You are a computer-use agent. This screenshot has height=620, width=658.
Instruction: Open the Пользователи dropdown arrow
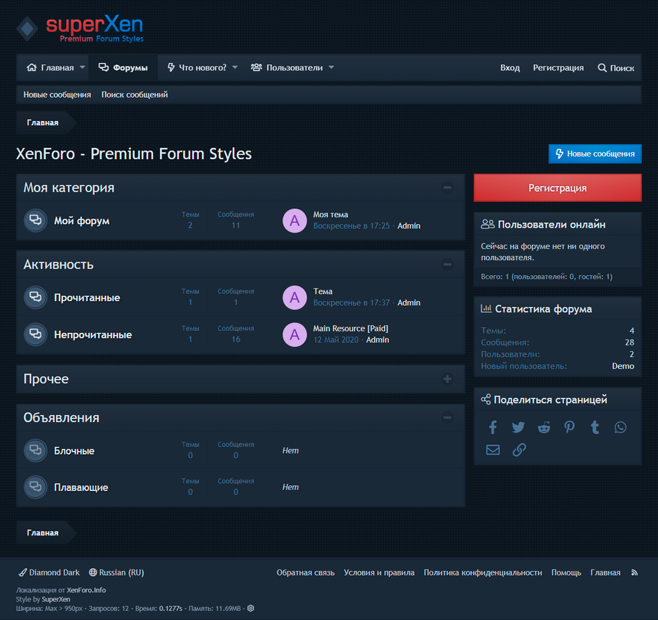[331, 68]
